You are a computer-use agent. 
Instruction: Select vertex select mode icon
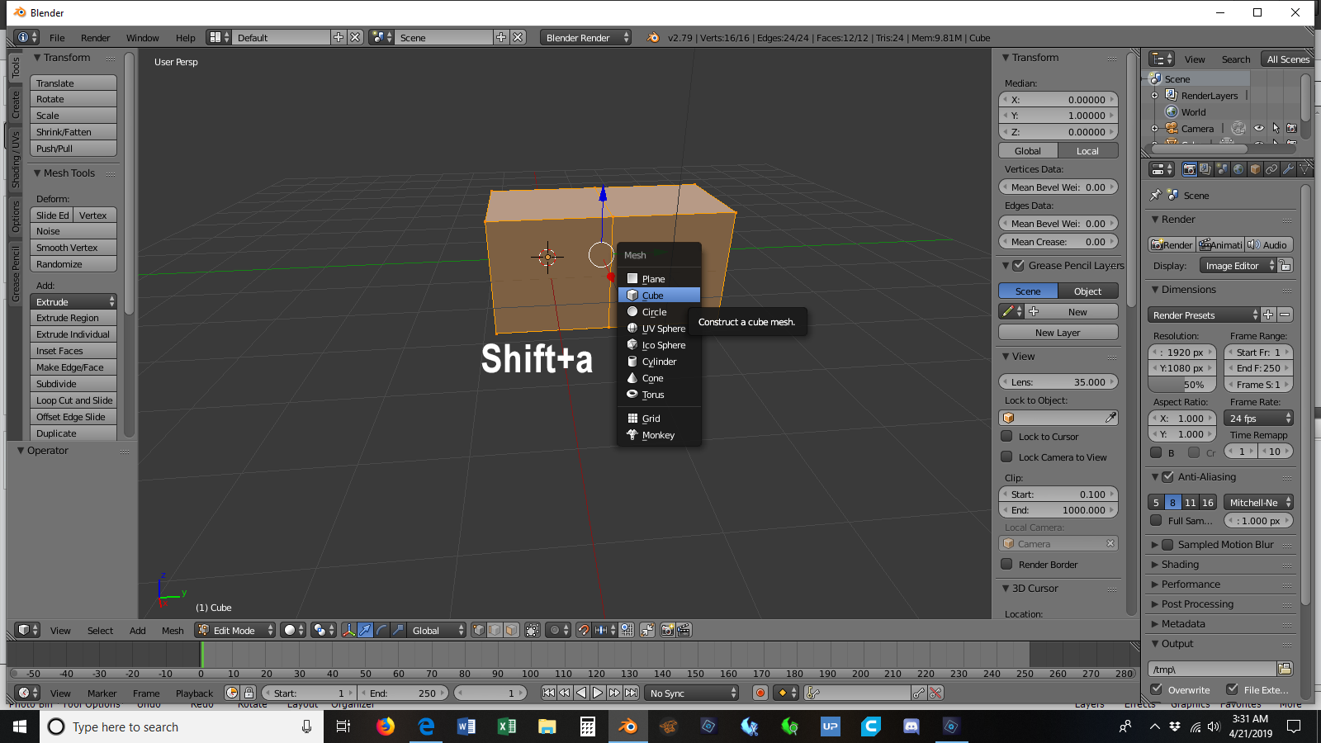click(x=478, y=630)
